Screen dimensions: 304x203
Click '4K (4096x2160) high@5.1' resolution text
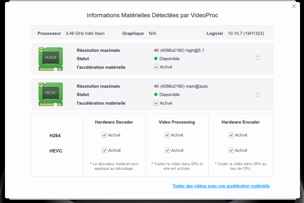pos(179,51)
